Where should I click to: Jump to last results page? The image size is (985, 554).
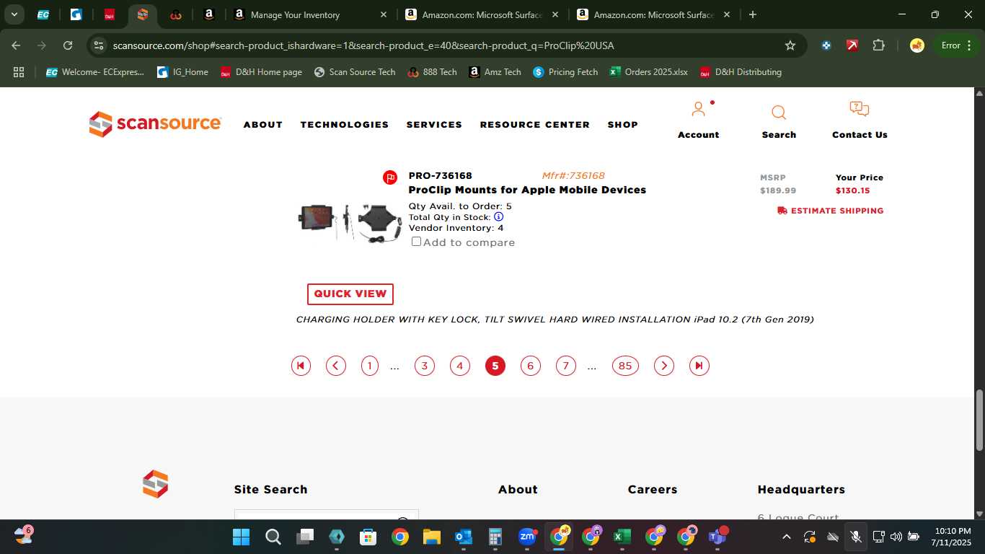click(x=699, y=366)
